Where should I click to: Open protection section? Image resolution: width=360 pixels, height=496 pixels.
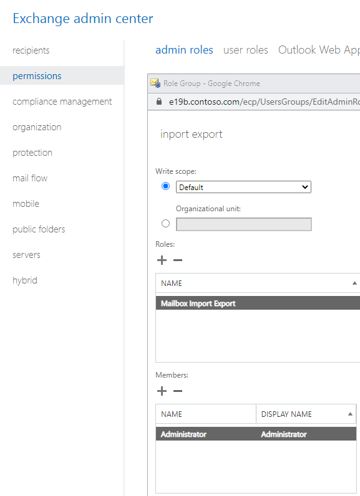pyautogui.click(x=32, y=153)
